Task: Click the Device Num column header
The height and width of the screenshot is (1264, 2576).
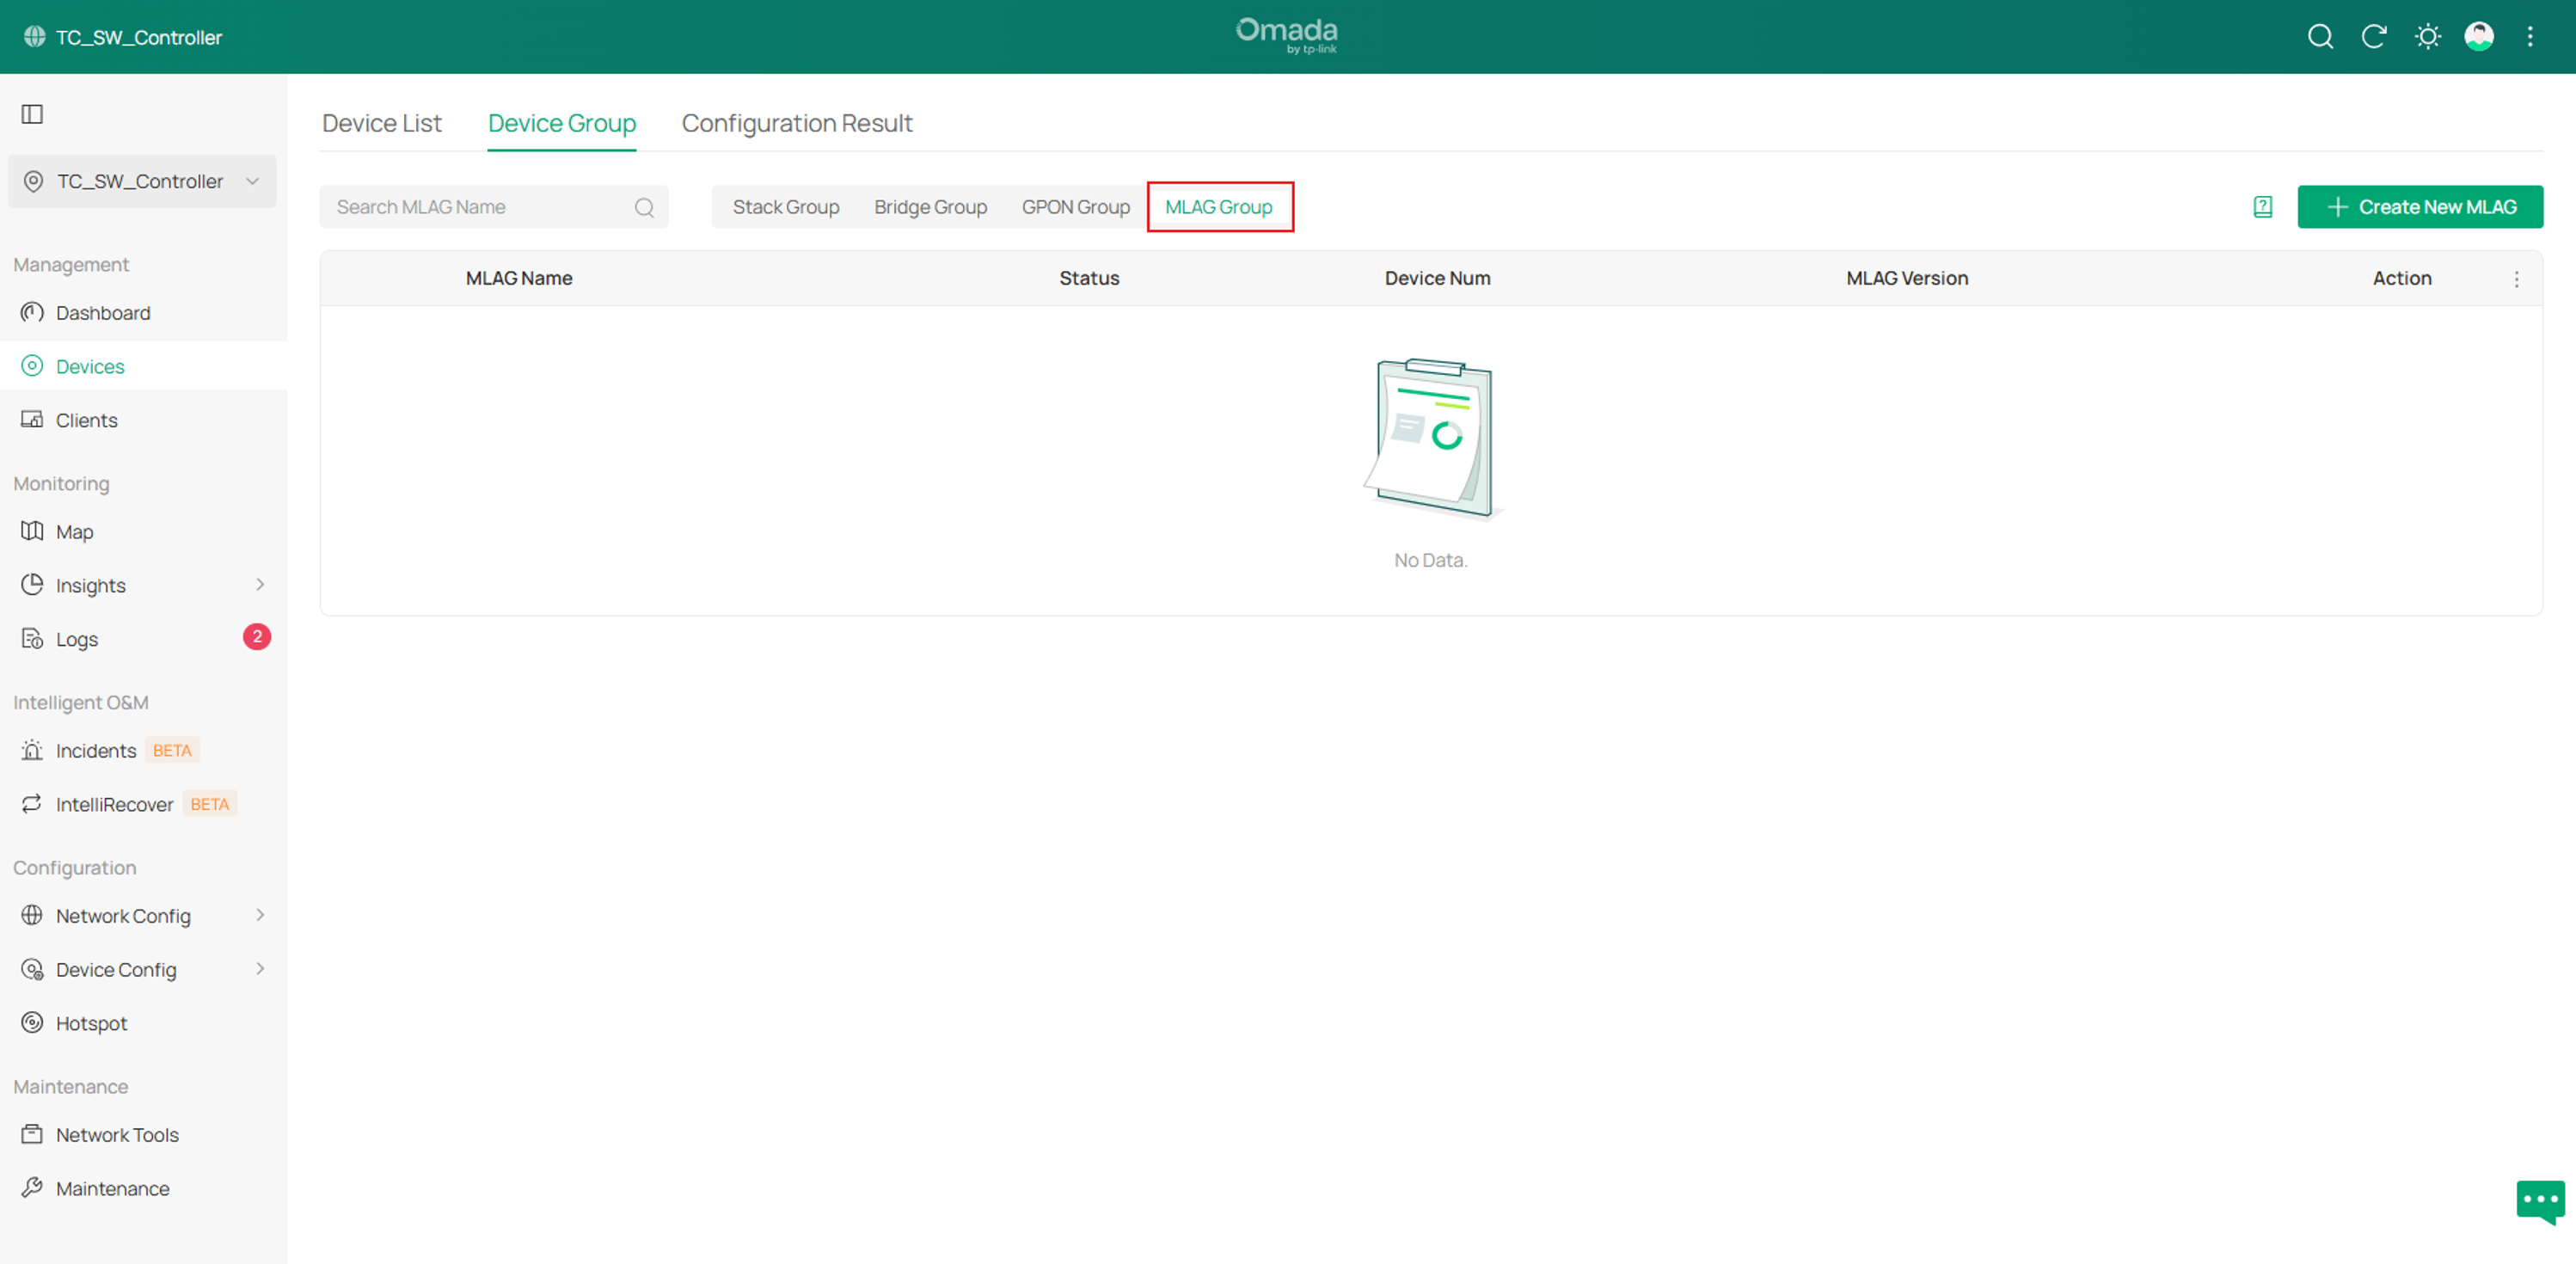Action: 1437,278
